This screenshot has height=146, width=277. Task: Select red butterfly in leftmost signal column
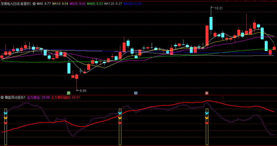[x=6, y=123]
